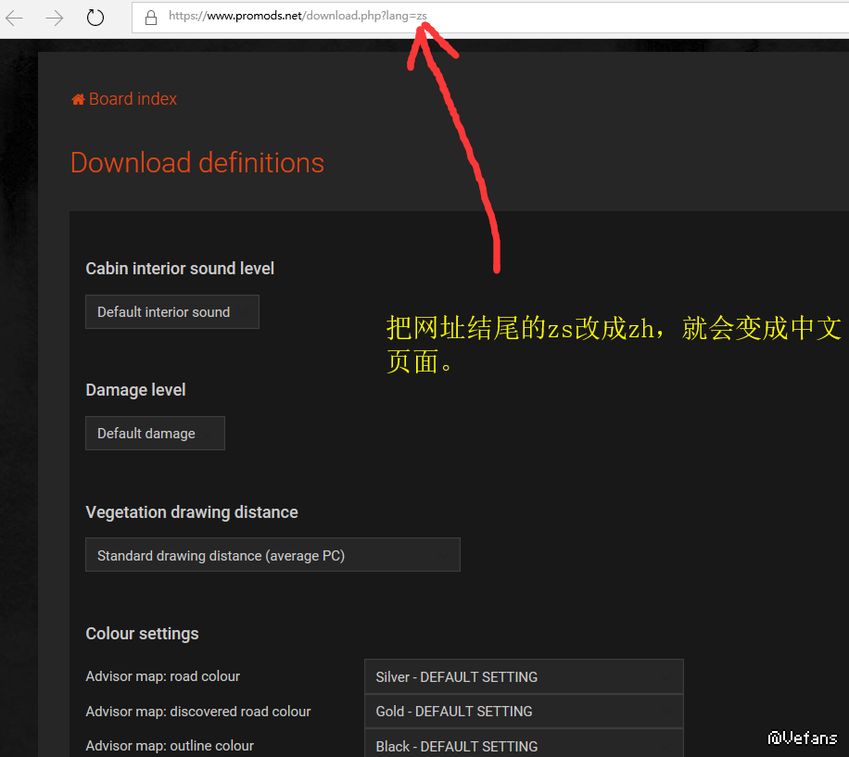
Task: Open the Board index link
Action: pyautogui.click(x=133, y=99)
